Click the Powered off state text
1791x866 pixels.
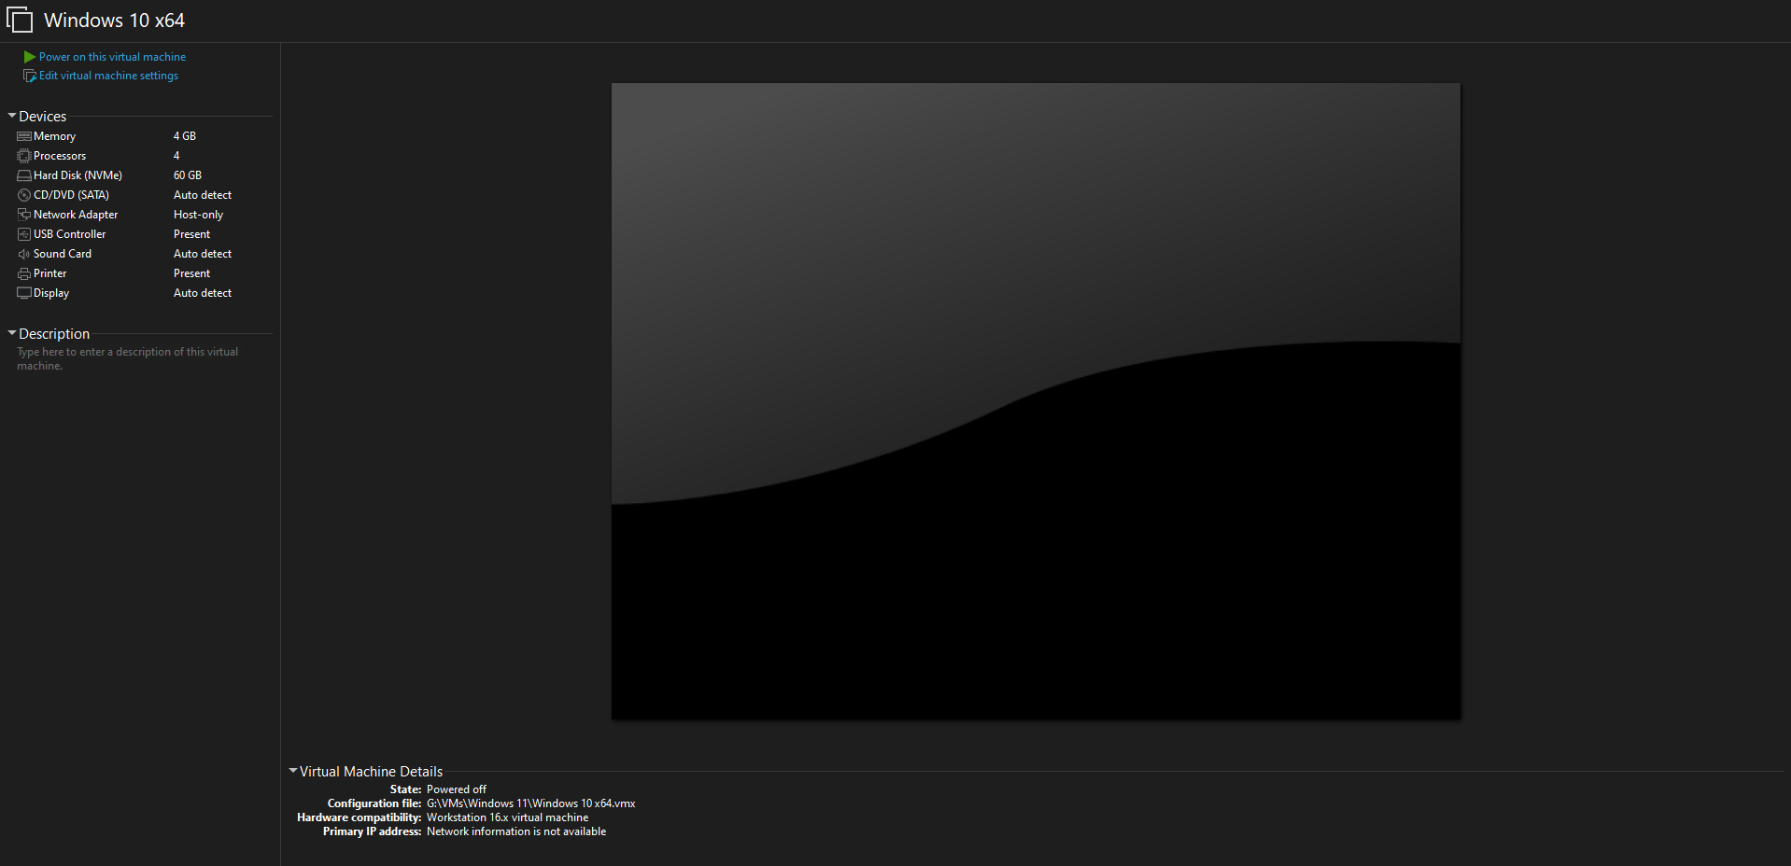(457, 789)
